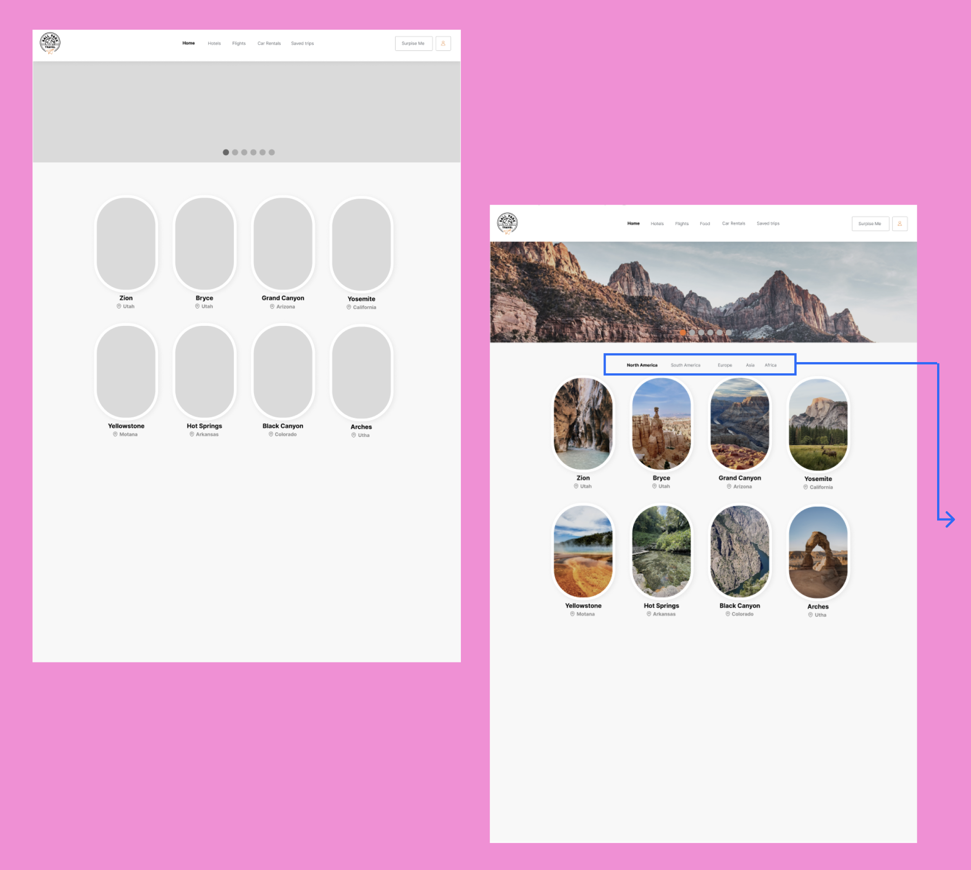Select the orange carousel dot on mountain banner

[683, 333]
